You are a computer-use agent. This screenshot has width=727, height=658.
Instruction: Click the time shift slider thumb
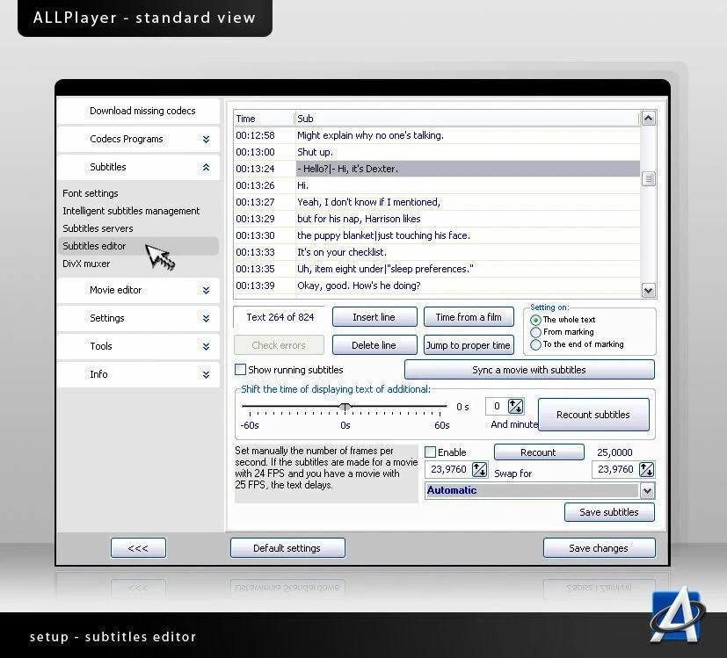(345, 408)
